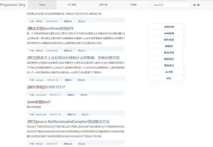Open the java.io.NotSerializableException article
Viewport: 213px width, 147px height.
[73, 122]
